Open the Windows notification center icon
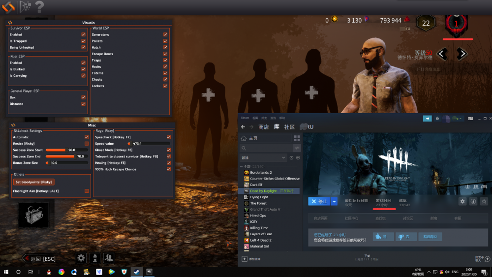492x277 pixels. 484,272
